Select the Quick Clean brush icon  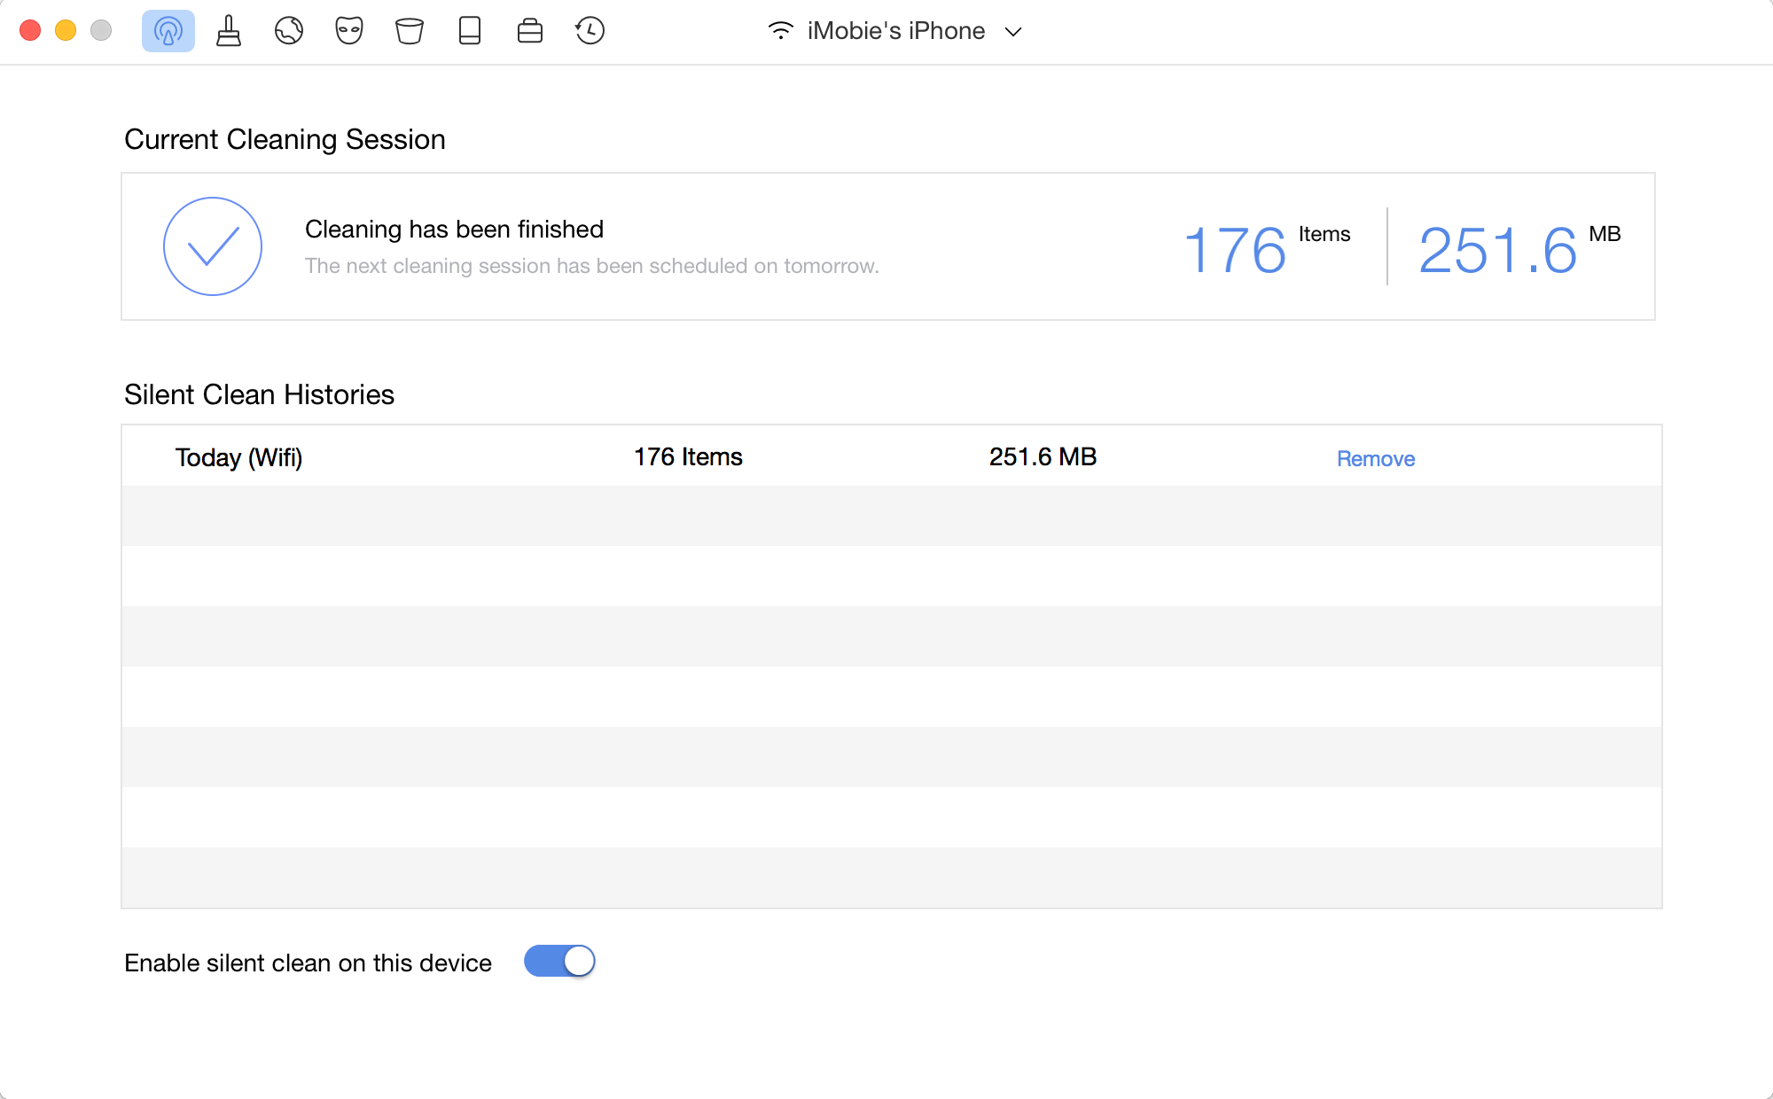tap(229, 31)
